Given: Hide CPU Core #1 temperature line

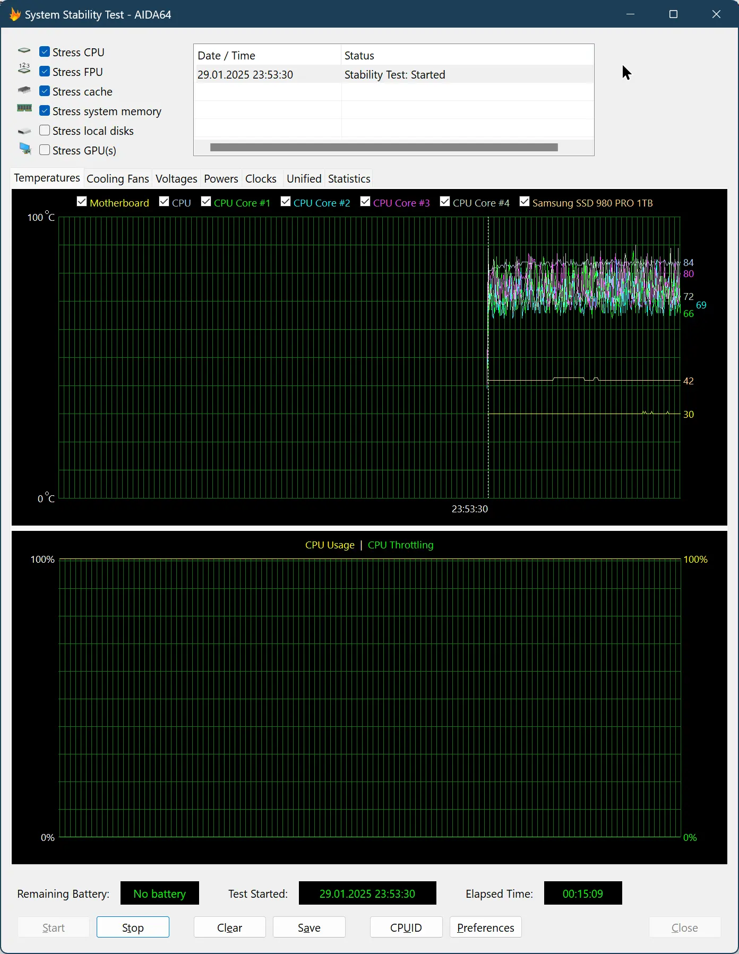Looking at the screenshot, I should pyautogui.click(x=206, y=202).
